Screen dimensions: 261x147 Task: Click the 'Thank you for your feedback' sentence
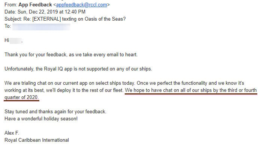coord(71,55)
